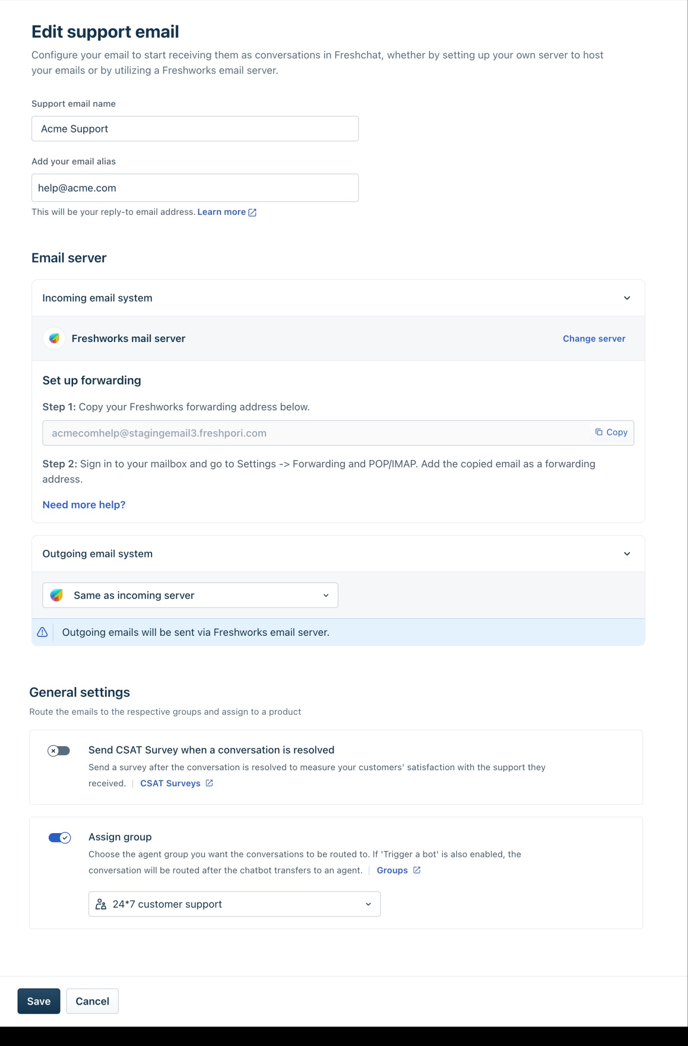Click the external link icon after Learn more
Viewport: 688px width, 1046px height.
252,212
